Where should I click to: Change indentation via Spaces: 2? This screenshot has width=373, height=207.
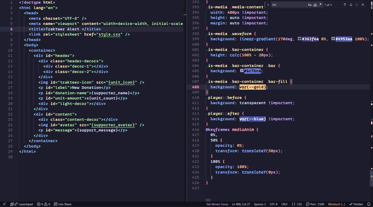point(260,204)
